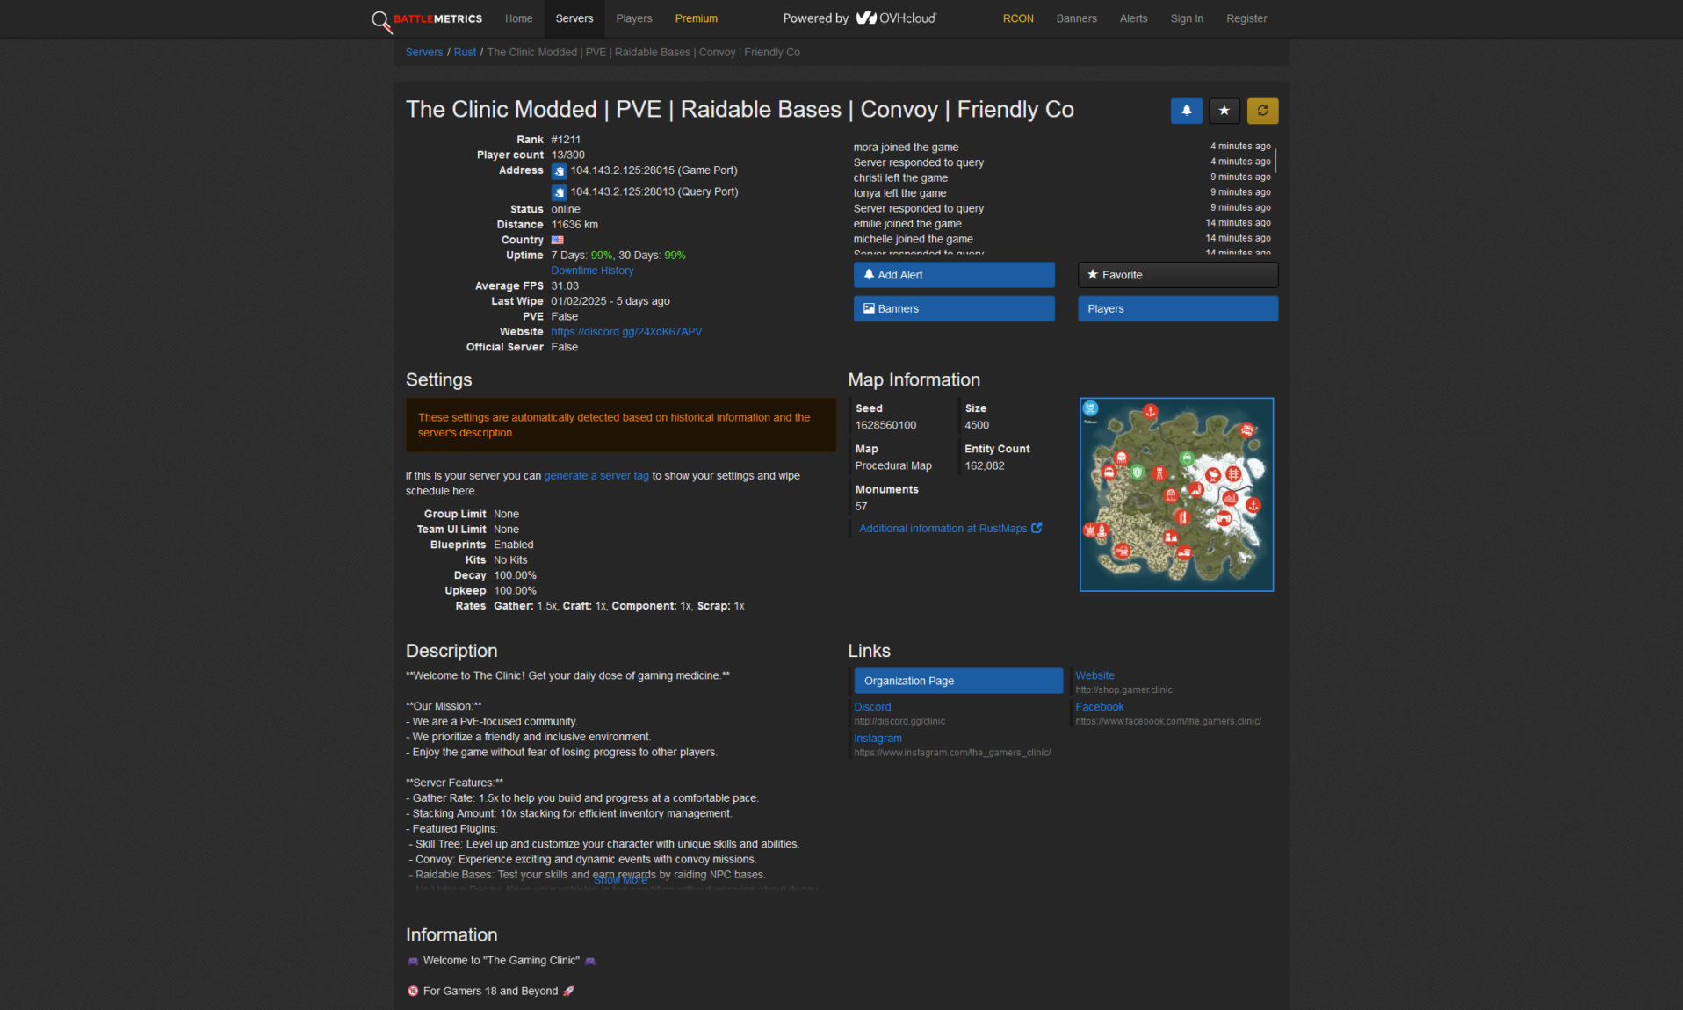The width and height of the screenshot is (1683, 1010).
Task: Click the Average FPS value 31.03
Action: [x=565, y=286]
